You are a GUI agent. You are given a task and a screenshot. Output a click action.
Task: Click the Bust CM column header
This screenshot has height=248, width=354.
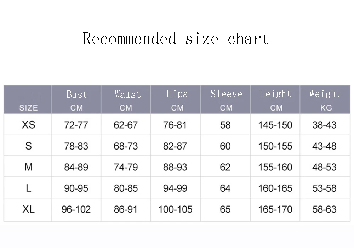(x=76, y=100)
